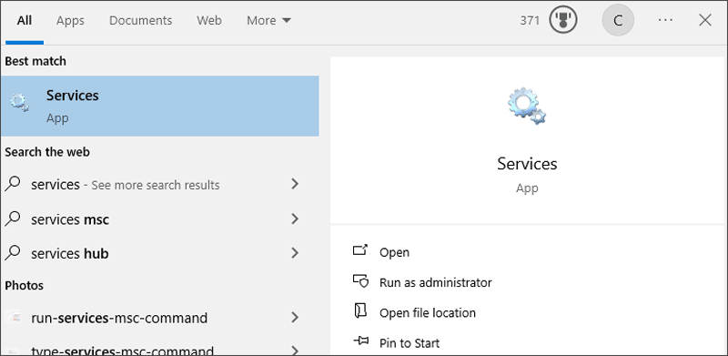The width and height of the screenshot is (728, 356).
Task: Click the 'services hub' web suggestion
Action: [70, 253]
